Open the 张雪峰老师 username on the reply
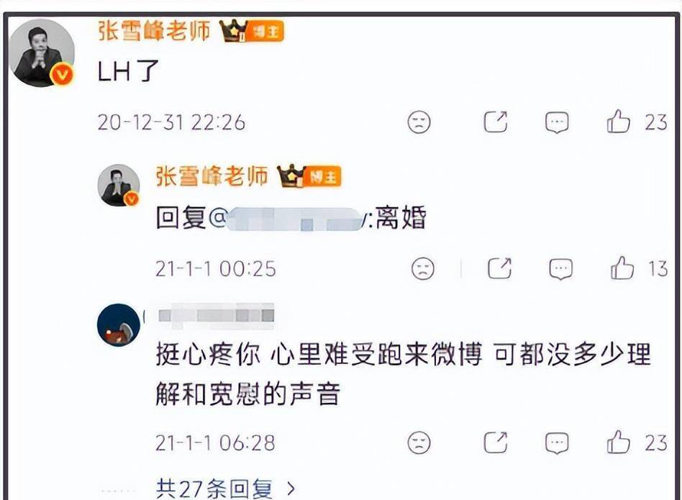This screenshot has height=500, width=682. pos(212,176)
